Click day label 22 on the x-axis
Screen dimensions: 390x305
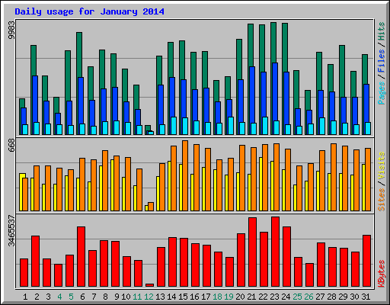pyautogui.click(x=263, y=297)
